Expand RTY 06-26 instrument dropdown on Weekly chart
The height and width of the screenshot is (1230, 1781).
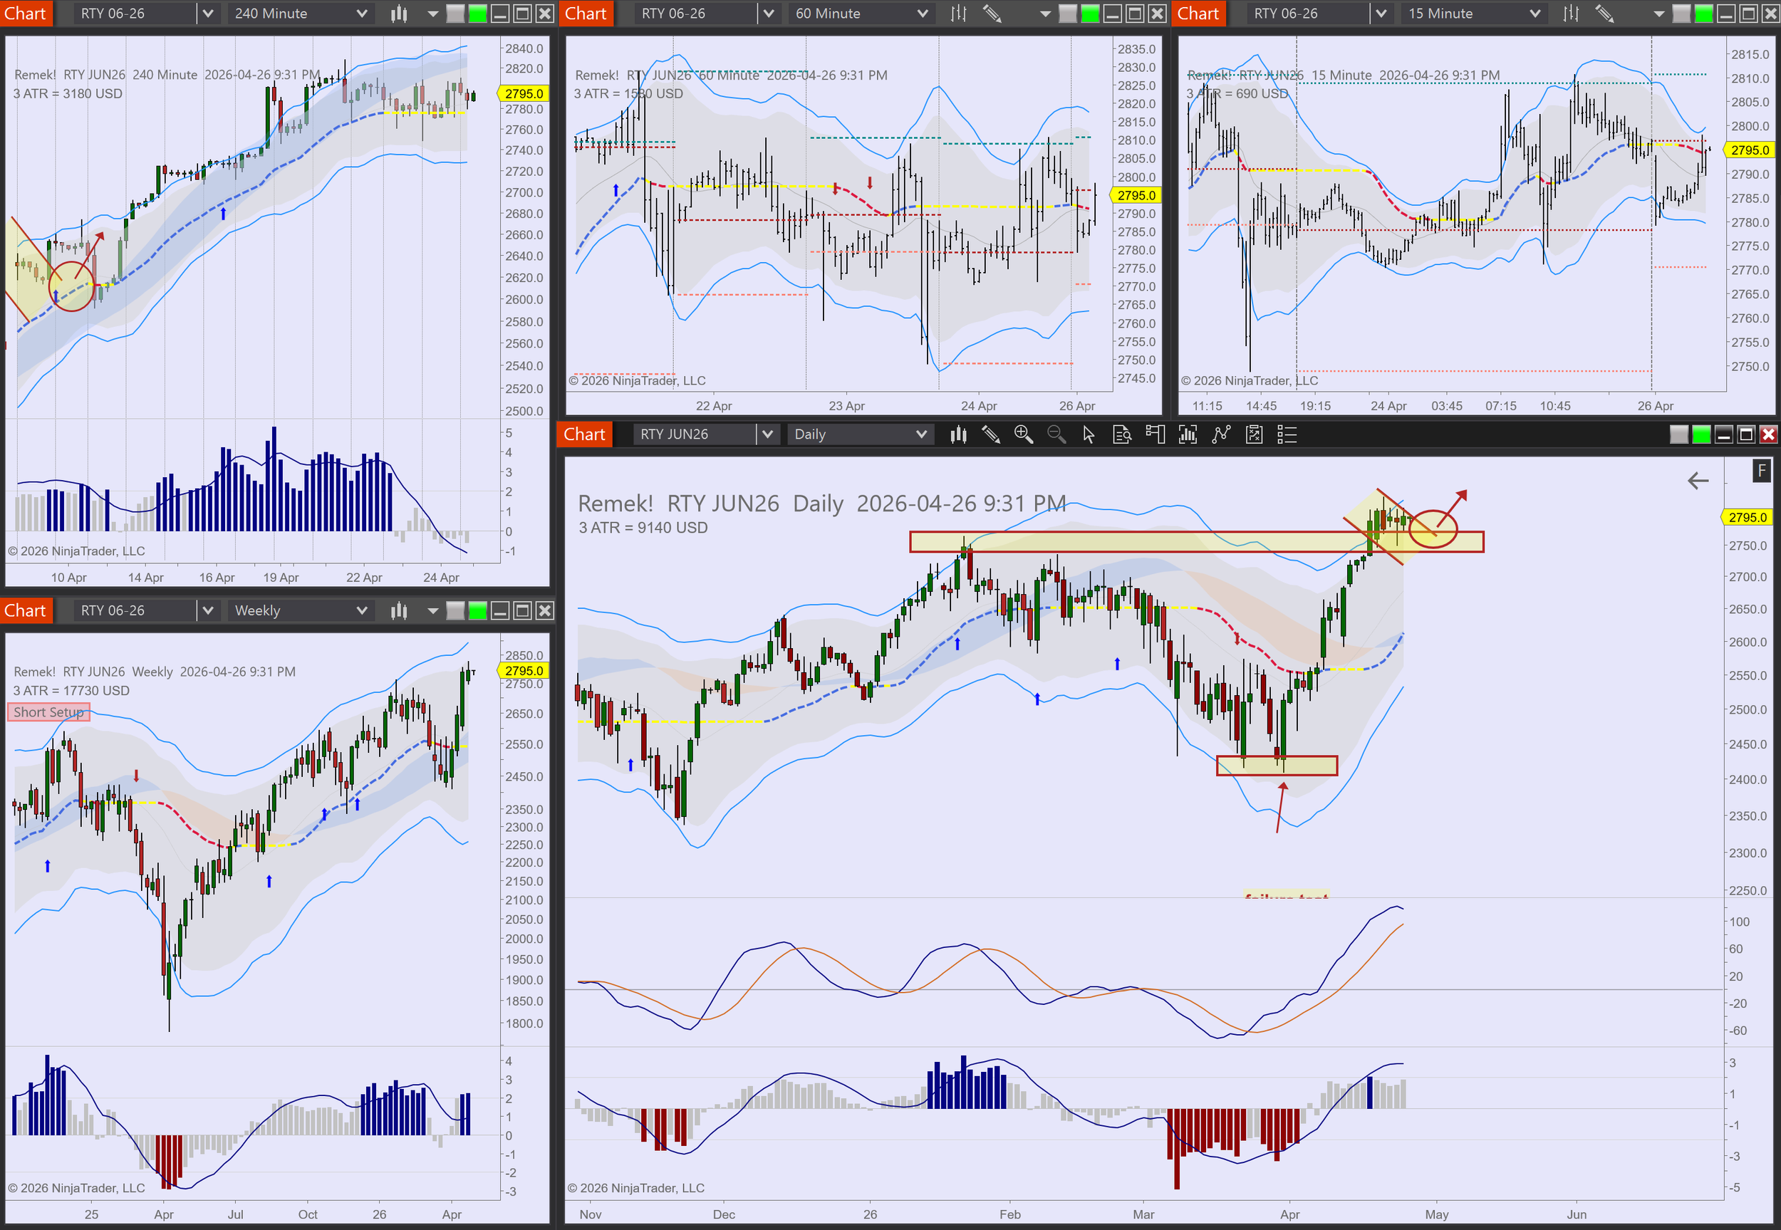[207, 611]
